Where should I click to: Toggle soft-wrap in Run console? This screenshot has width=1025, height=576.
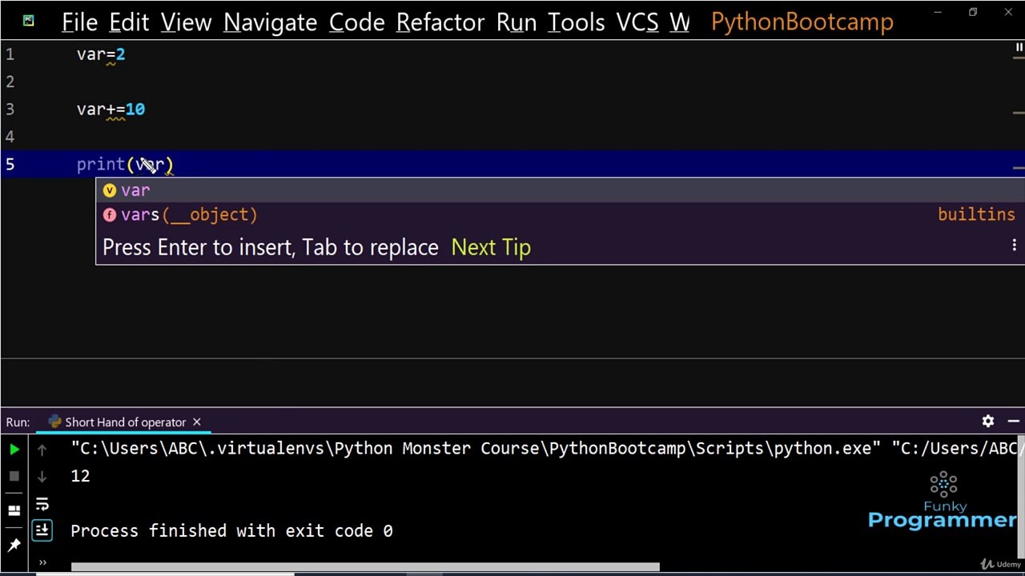click(x=42, y=504)
